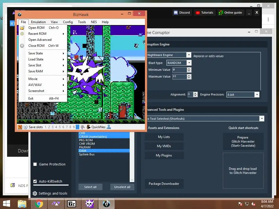This screenshot has width=279, height=209.
Task: Enable the Game Protection checkbox
Action: click(35, 164)
